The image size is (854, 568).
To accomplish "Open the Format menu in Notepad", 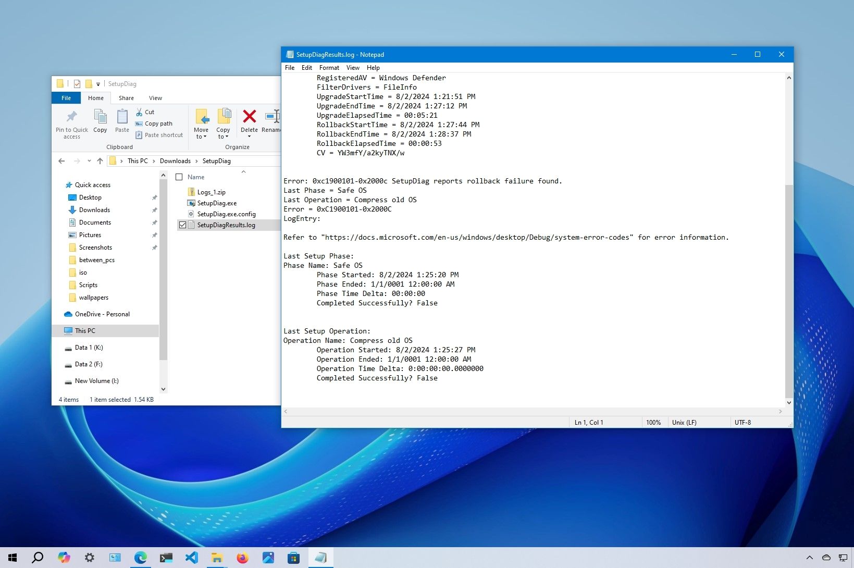I will [329, 67].
